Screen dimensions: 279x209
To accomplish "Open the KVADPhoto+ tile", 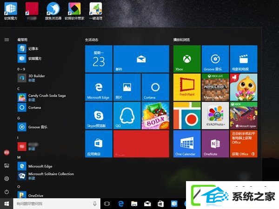I will coord(215,116).
